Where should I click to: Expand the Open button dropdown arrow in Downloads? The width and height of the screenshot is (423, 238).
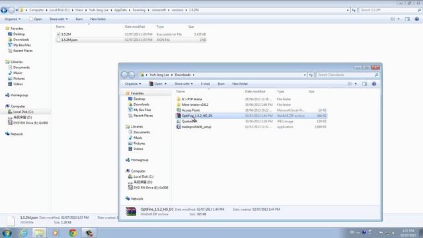(166, 84)
